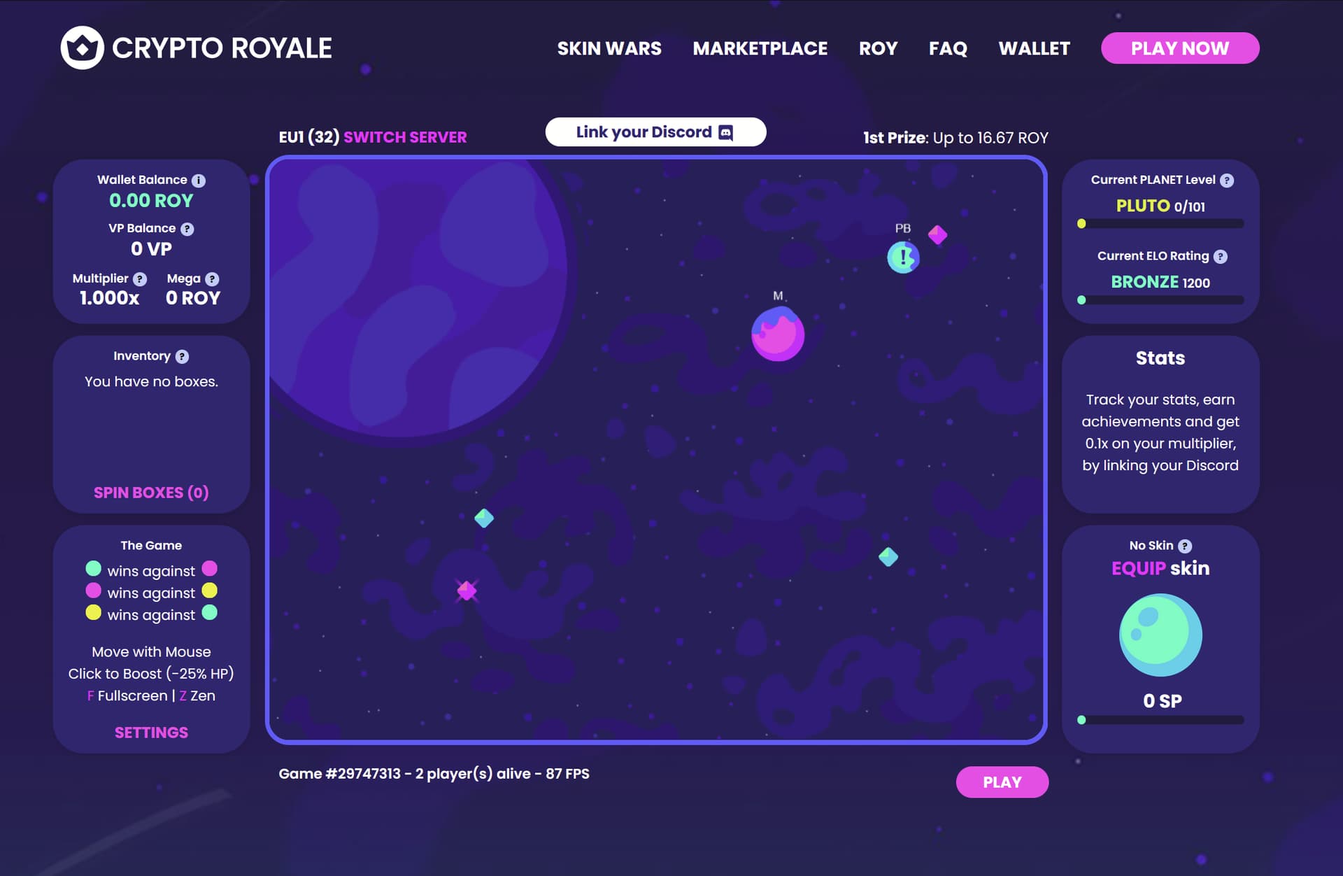Open No Skin help icon
This screenshot has height=876, width=1343.
point(1185,546)
